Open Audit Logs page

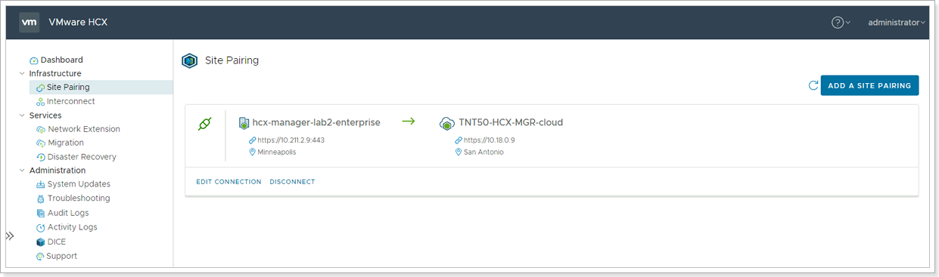[x=68, y=213]
